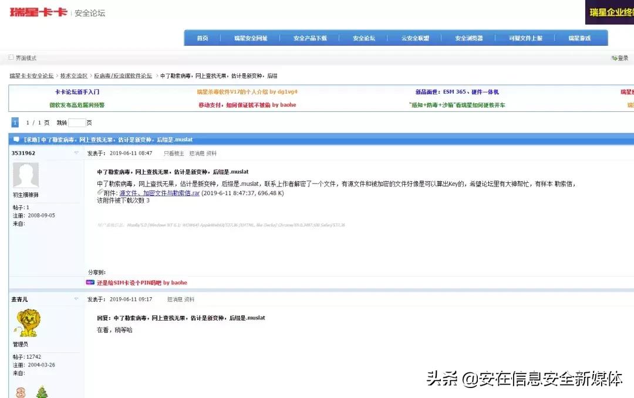Click 麦青儿's lion avatar
Viewport: 634px width, 398px height.
(28, 322)
